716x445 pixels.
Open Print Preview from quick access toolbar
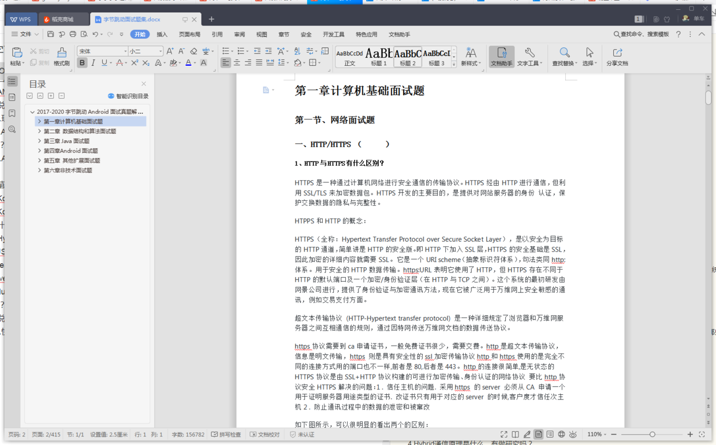pyautogui.click(x=84, y=35)
